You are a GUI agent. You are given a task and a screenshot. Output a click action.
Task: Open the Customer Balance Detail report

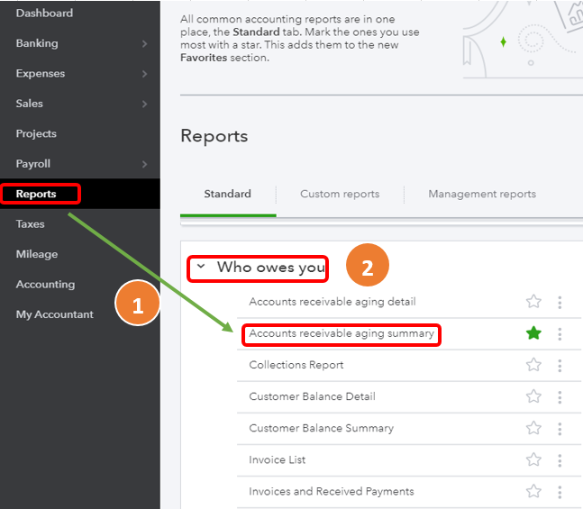tap(312, 396)
